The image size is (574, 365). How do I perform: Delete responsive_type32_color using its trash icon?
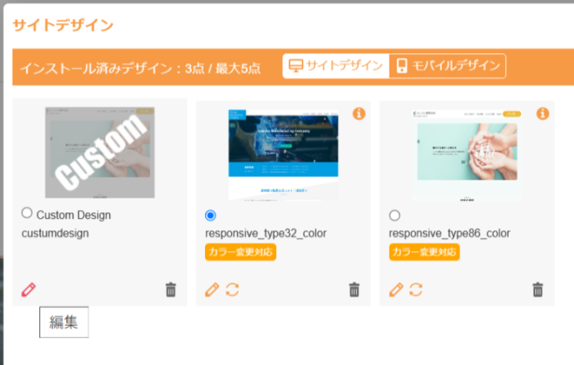[354, 290]
